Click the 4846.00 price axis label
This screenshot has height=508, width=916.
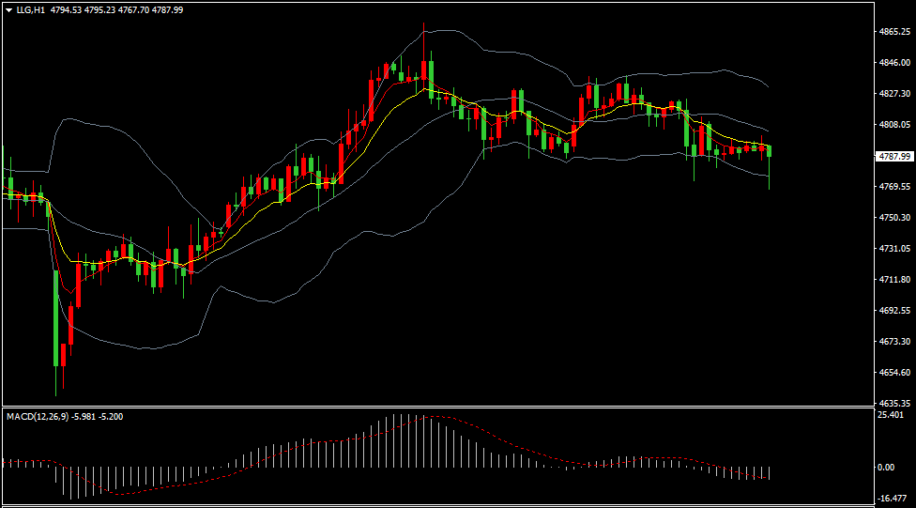(893, 63)
